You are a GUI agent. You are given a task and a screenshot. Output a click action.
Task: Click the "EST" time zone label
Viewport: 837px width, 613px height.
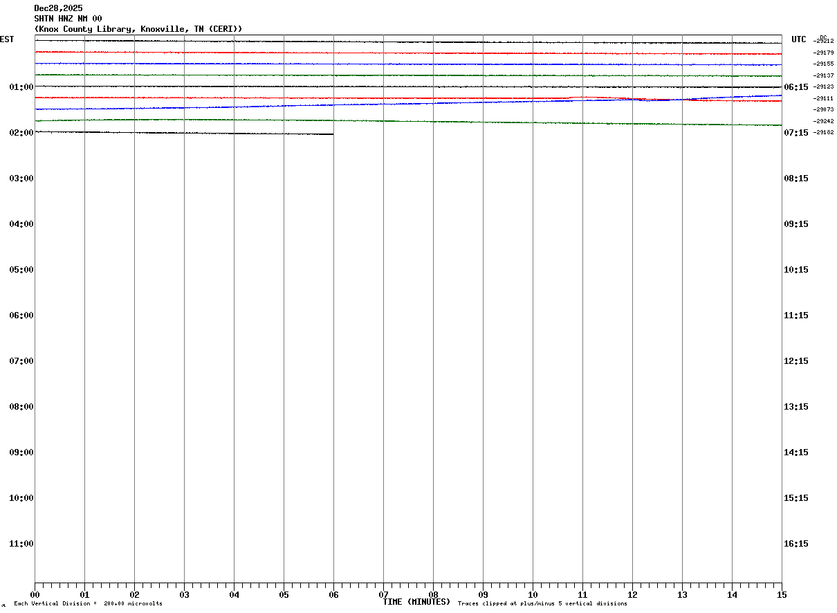pyautogui.click(x=7, y=39)
